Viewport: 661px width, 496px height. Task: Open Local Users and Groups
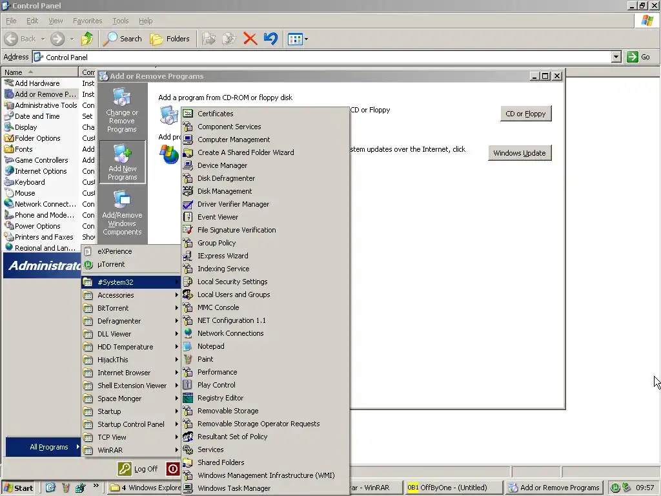(x=265, y=294)
